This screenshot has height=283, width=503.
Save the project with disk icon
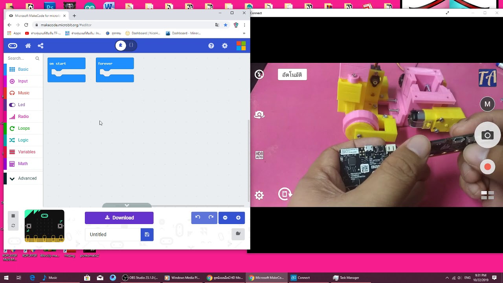click(147, 234)
